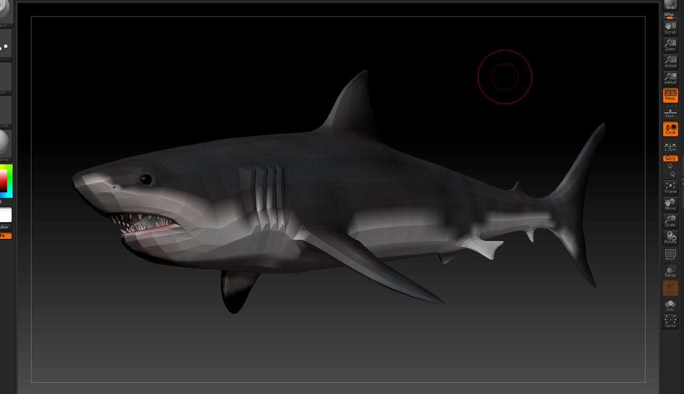This screenshot has height=394, width=684.
Task: Toggle Persp perspective mode
Action: 670,95
